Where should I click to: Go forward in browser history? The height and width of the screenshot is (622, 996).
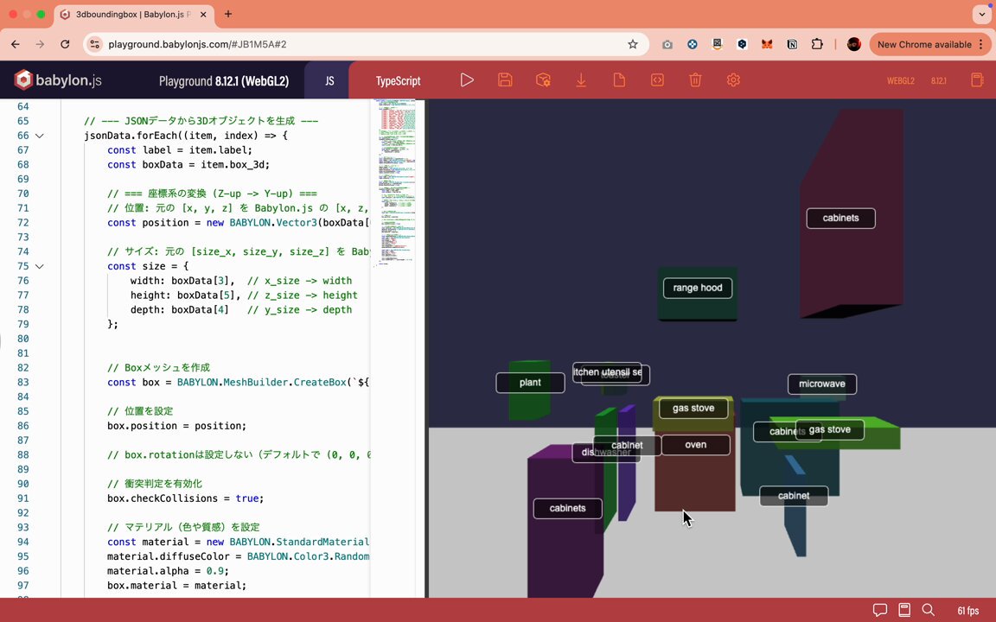pyautogui.click(x=40, y=44)
